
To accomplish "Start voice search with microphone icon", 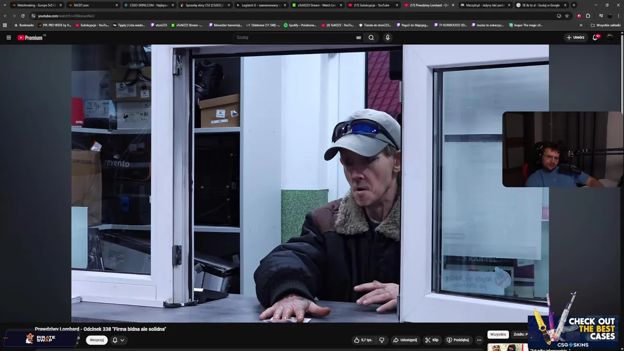I will pos(388,38).
